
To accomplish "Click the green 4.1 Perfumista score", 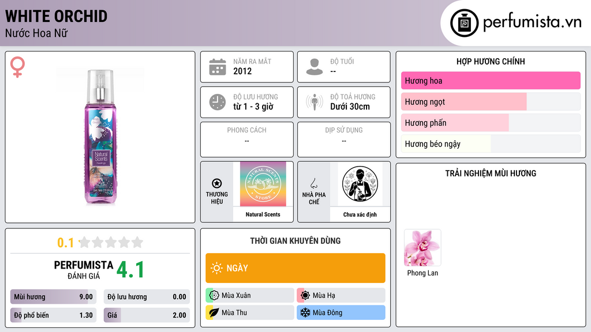I will pos(130,270).
